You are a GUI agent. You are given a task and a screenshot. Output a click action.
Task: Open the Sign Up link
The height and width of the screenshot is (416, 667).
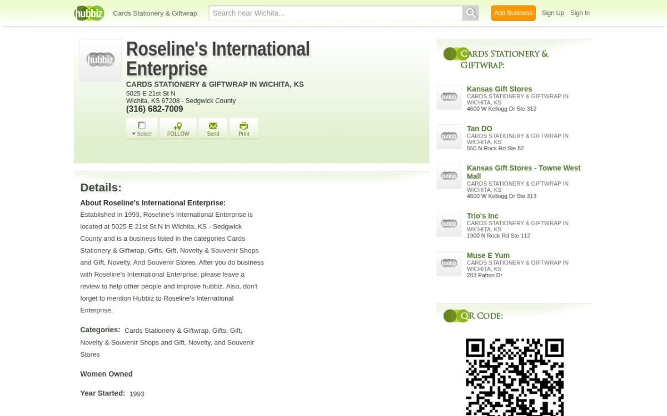[x=552, y=13]
